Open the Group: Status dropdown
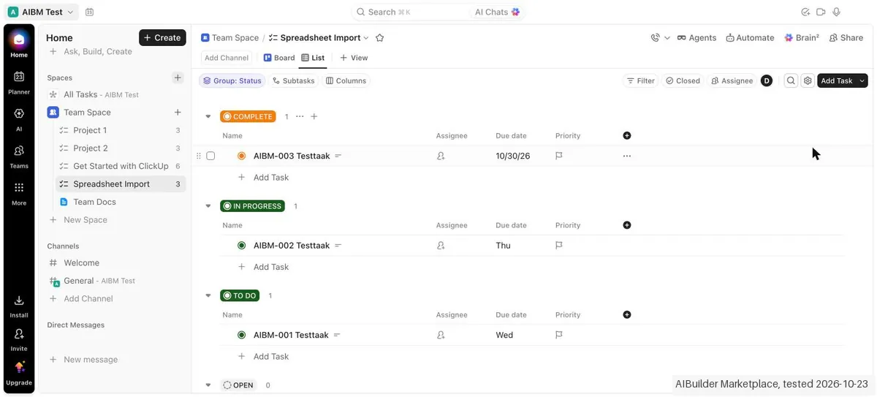This screenshot has height=397, width=877. point(232,80)
